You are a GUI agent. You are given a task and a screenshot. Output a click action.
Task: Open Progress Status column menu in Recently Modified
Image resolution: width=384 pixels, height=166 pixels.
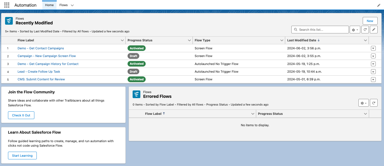coord(189,40)
